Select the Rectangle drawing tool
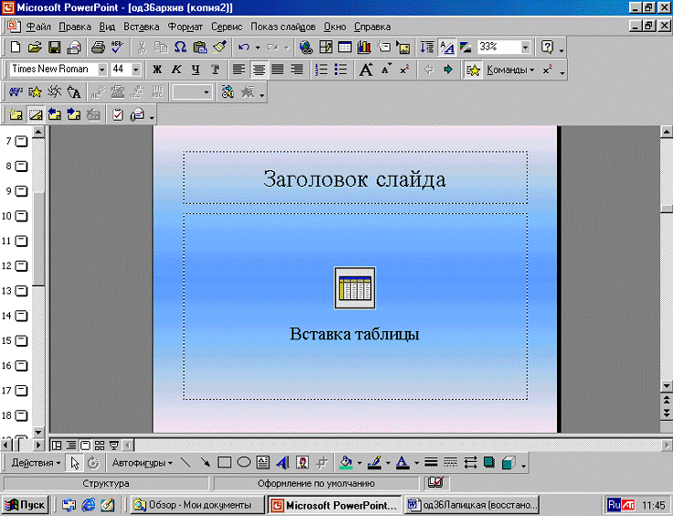This screenshot has width=673, height=516. [224, 463]
